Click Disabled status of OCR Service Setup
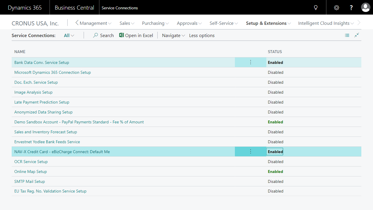Screen dimensions: 373x210 275,162
